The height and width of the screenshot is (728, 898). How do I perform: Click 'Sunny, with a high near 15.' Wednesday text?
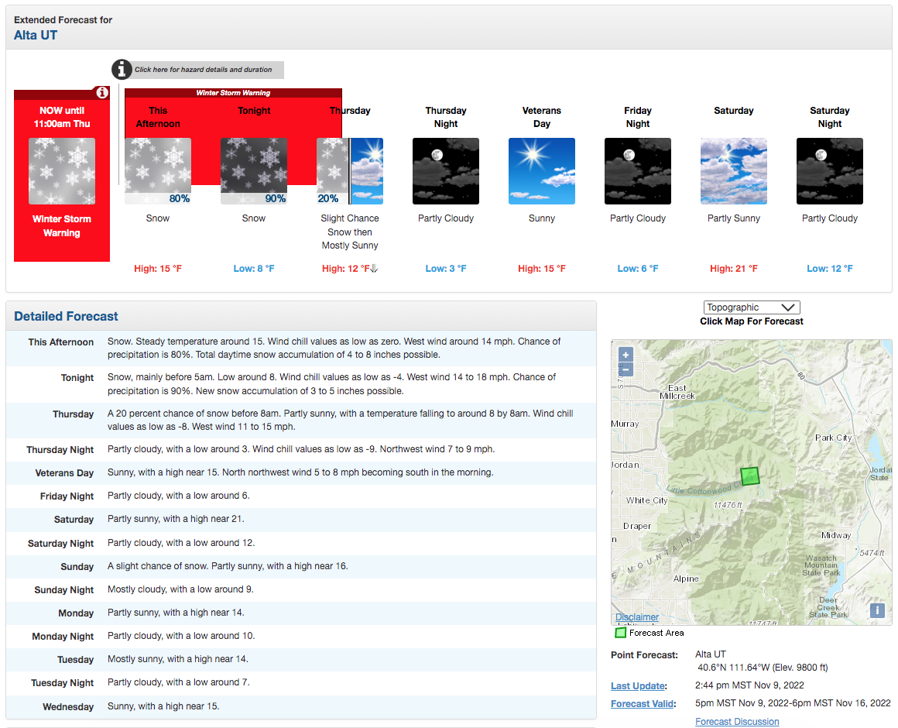tap(163, 706)
